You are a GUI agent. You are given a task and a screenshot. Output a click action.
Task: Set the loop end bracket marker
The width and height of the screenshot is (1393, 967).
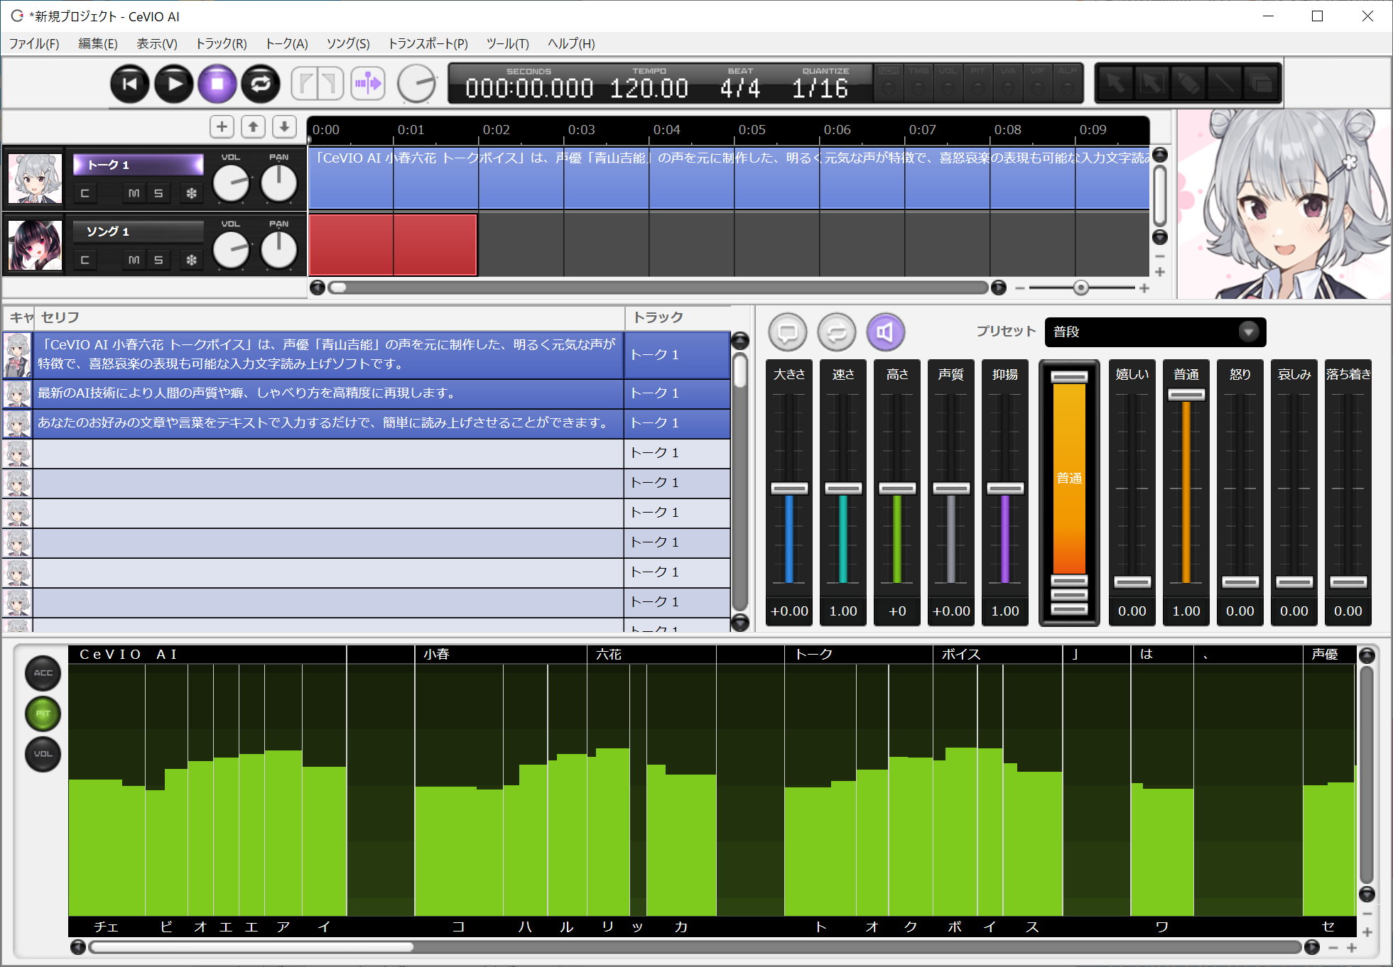point(330,84)
